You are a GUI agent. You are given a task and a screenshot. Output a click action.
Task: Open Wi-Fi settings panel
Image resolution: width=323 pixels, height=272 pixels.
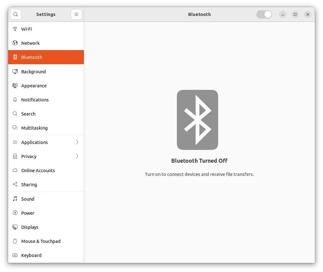[x=46, y=29]
